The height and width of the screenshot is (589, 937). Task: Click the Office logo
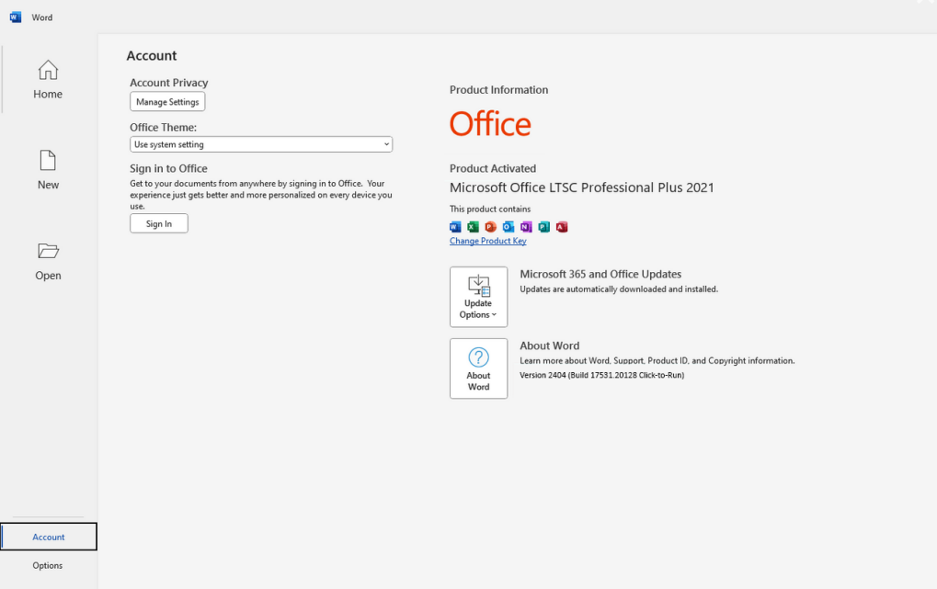coord(490,124)
